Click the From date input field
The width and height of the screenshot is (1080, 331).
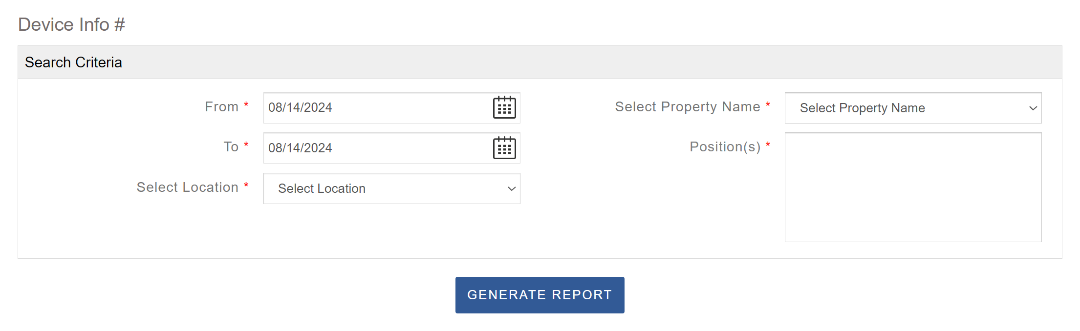(376, 108)
